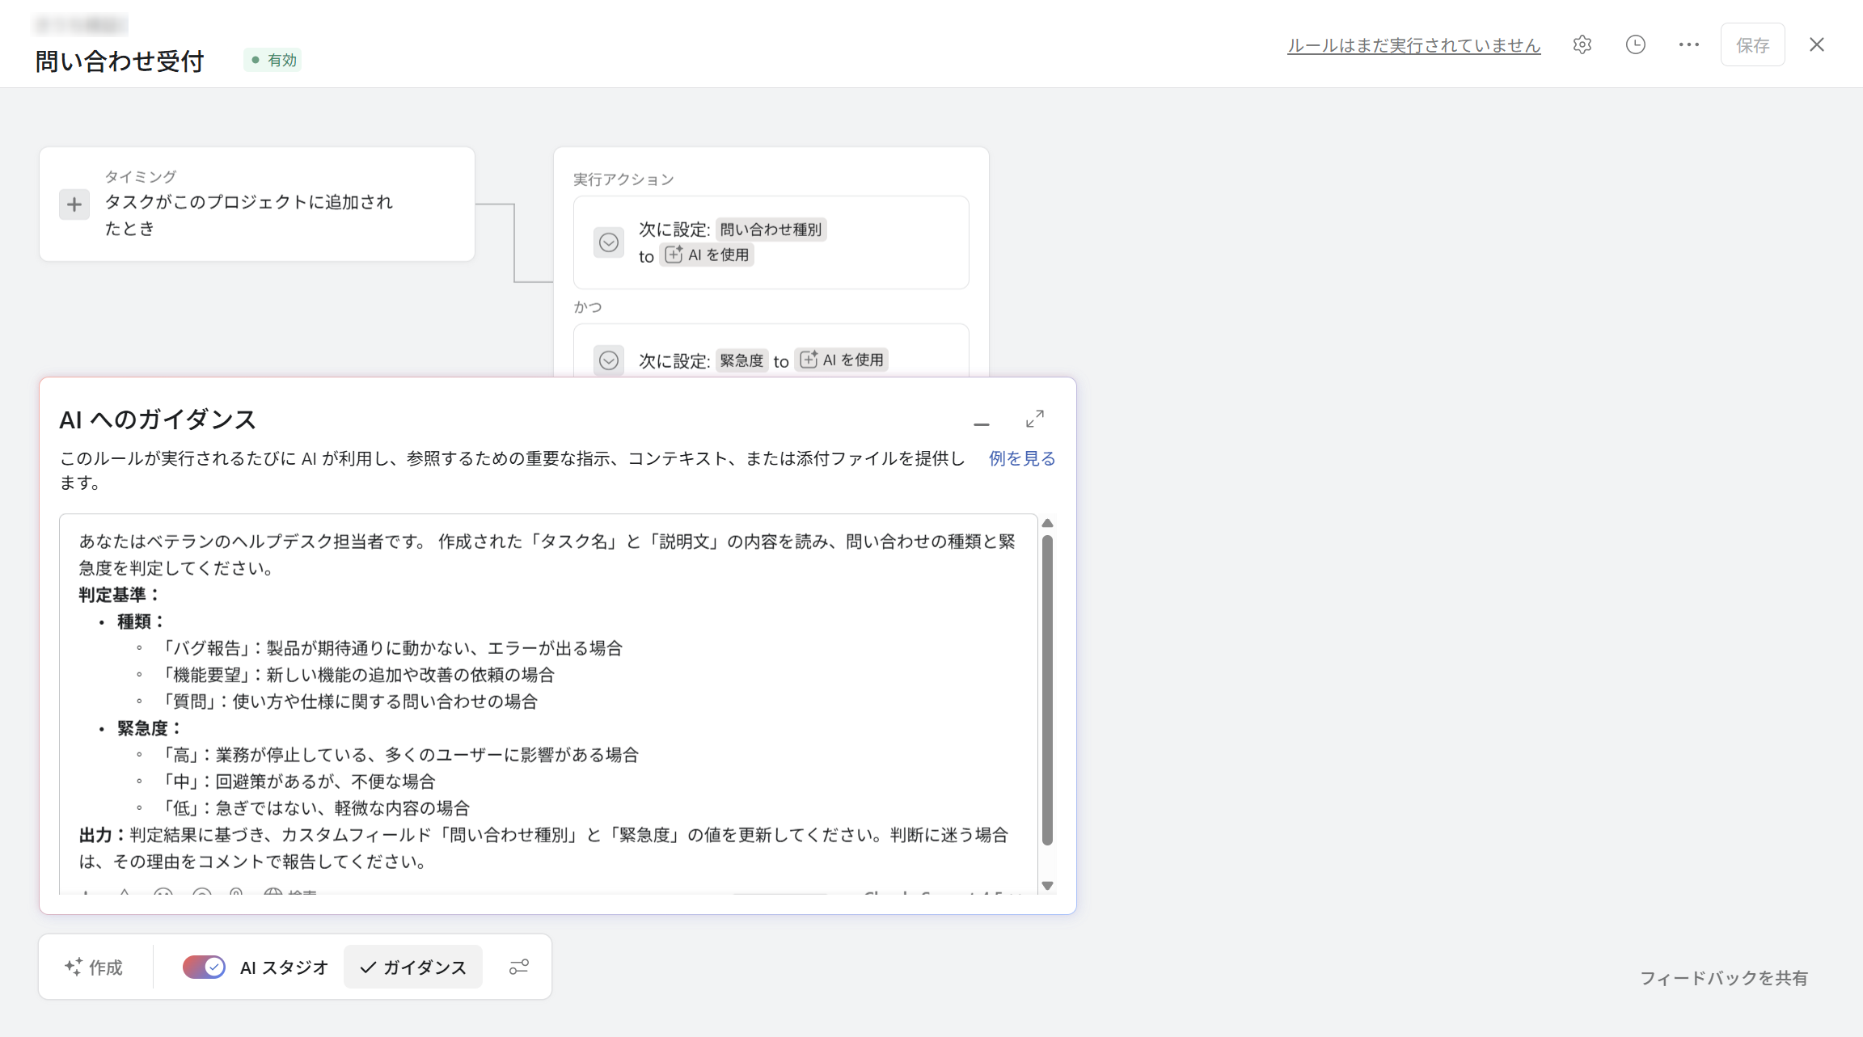Click the plus icon on timing card
Screen dimensions: 1863x1037
[x=74, y=204]
